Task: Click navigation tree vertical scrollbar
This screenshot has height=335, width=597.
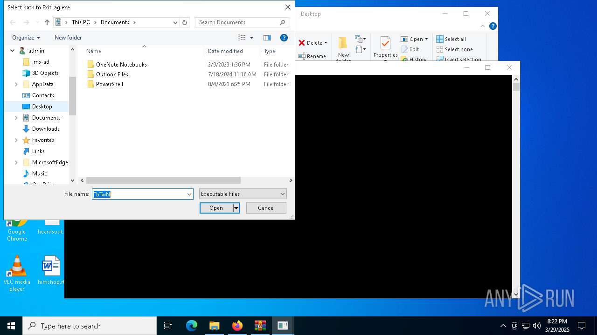Action: (72, 95)
